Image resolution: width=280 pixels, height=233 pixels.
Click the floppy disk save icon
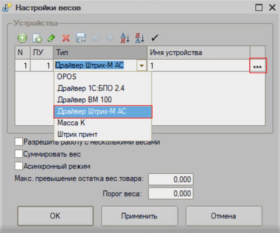pos(81,38)
